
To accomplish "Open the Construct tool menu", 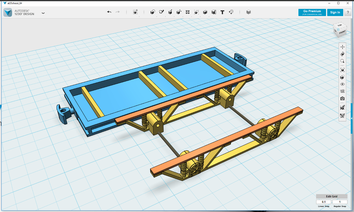I will click(x=170, y=12).
